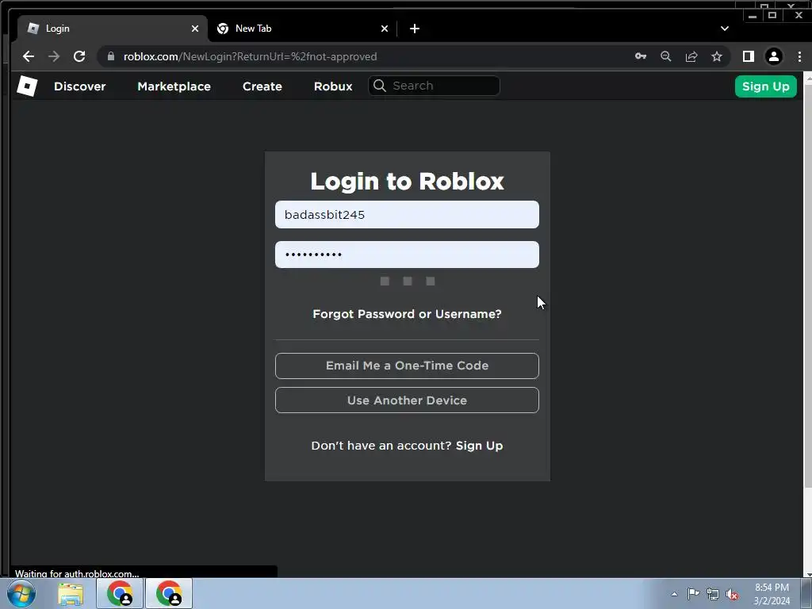The width and height of the screenshot is (812, 609).
Task: Click Use Another Device button
Action: pos(407,400)
